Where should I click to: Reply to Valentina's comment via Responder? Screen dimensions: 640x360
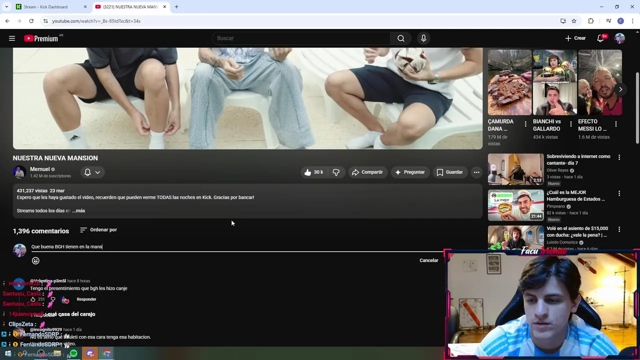86,299
